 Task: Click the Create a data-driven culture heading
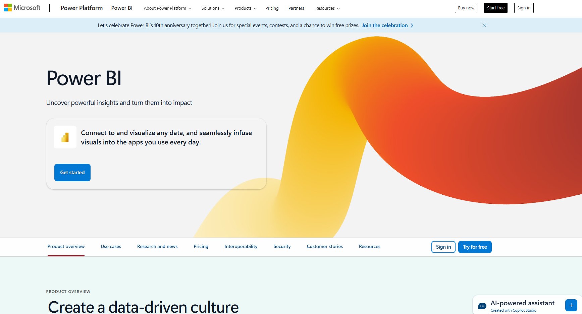coord(143,307)
